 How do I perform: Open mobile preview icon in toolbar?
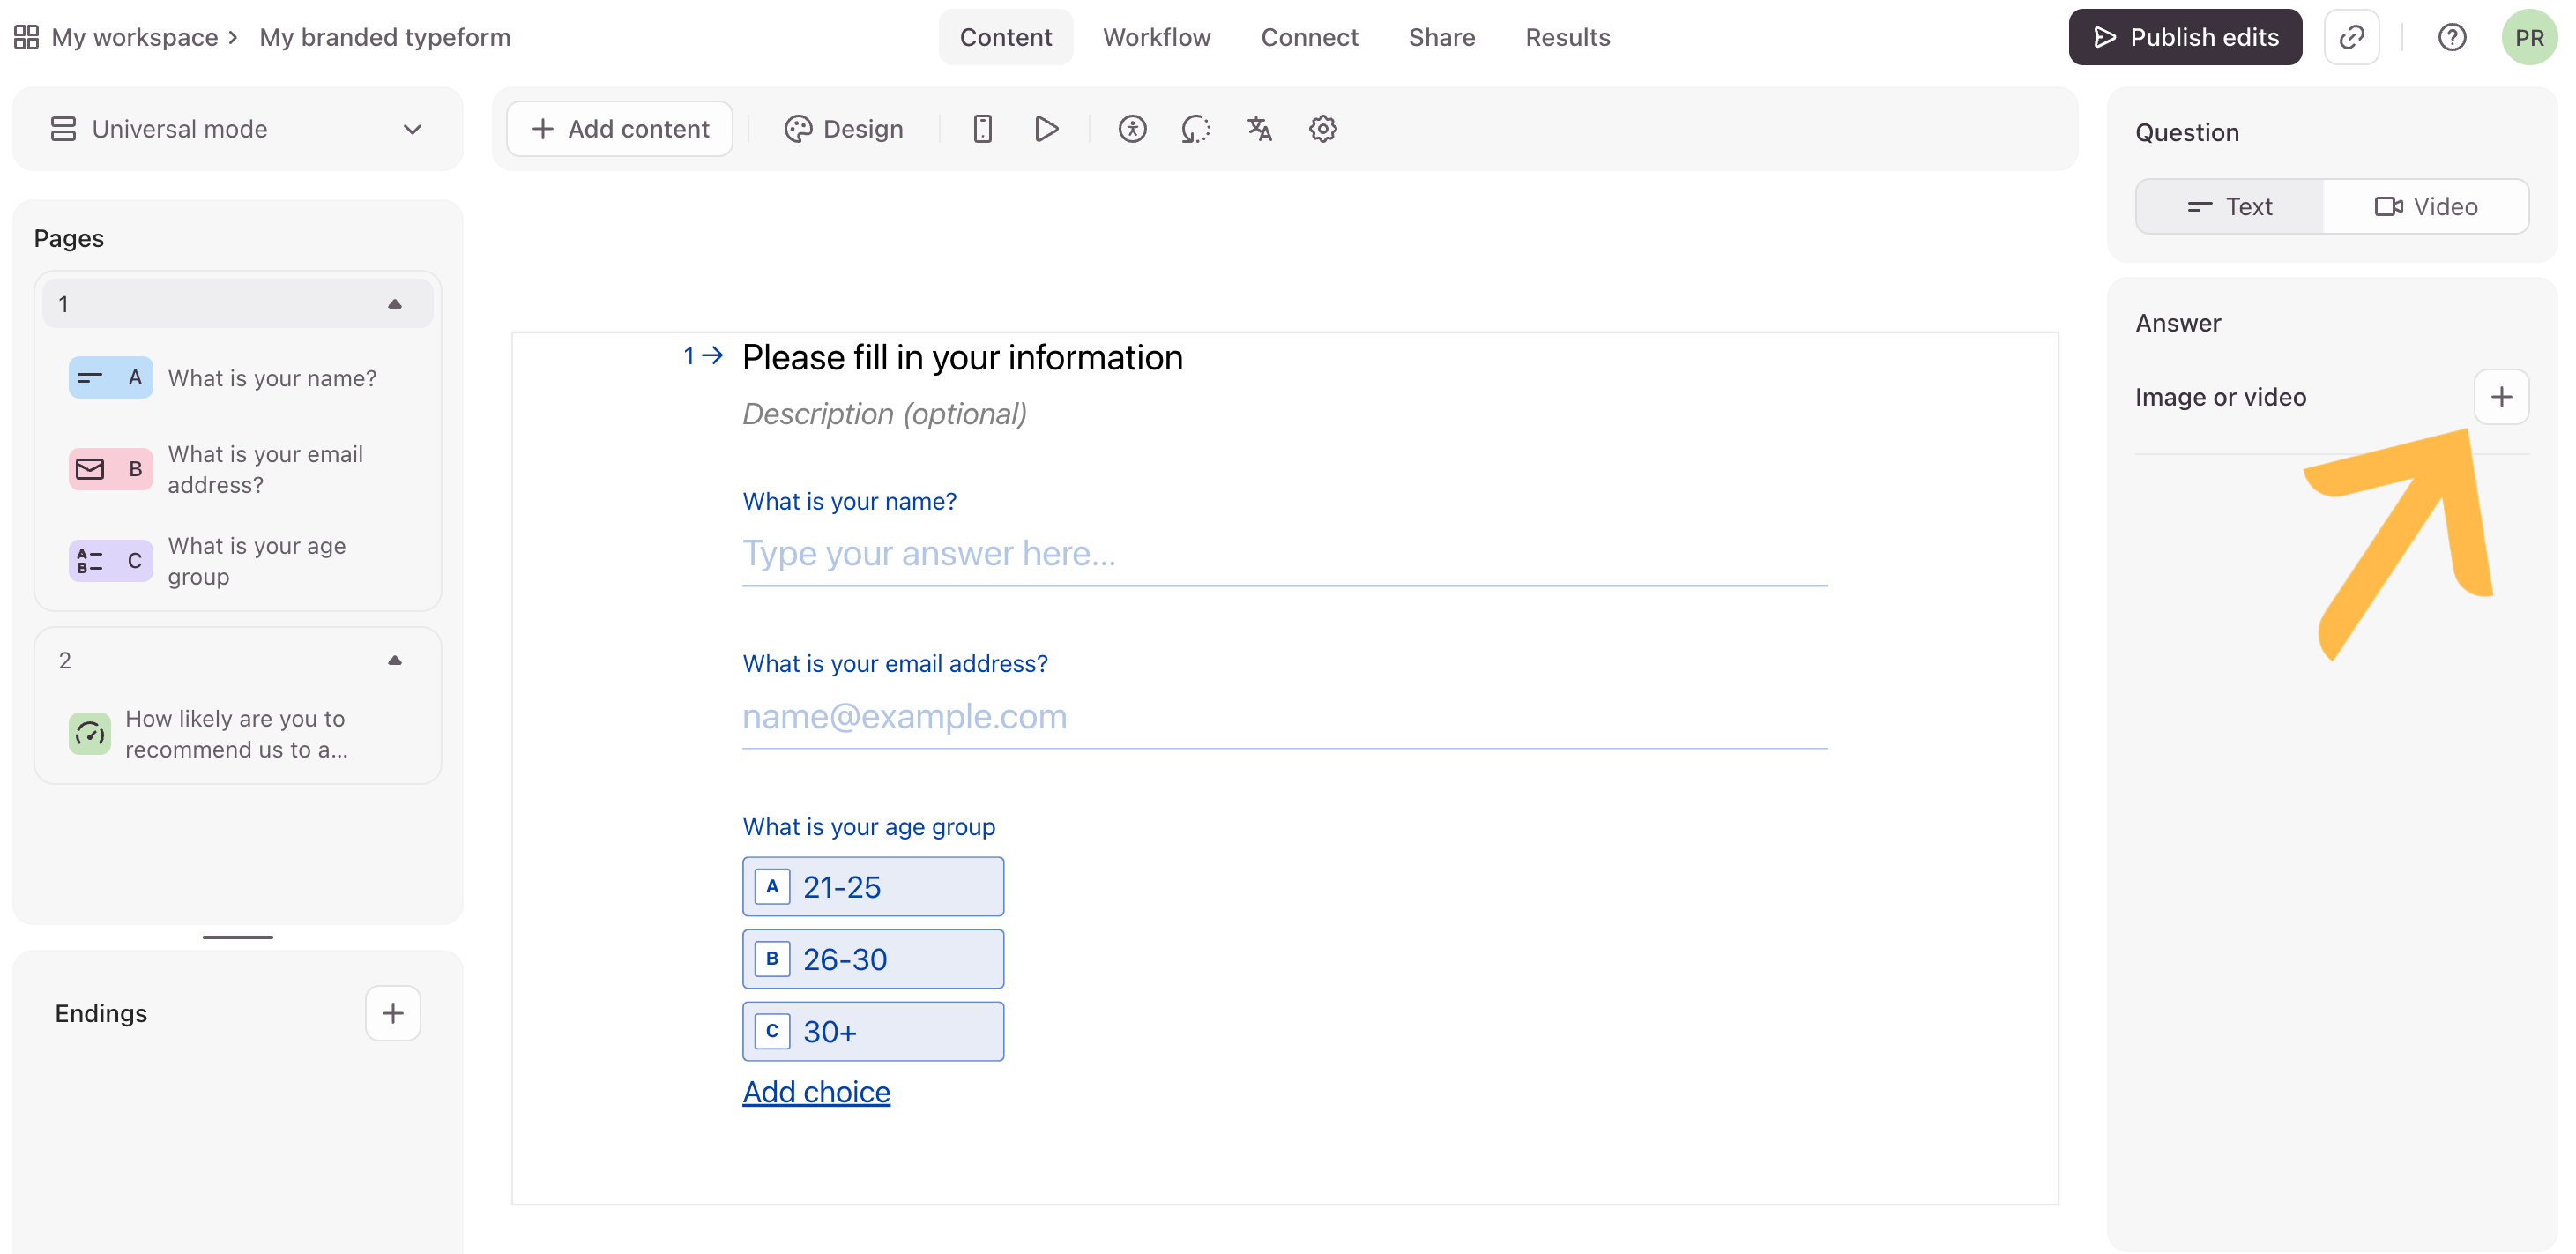click(x=982, y=129)
